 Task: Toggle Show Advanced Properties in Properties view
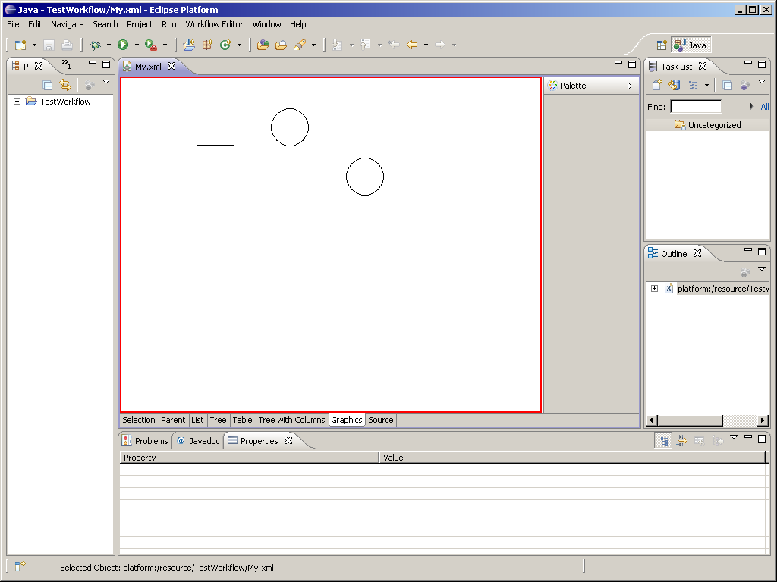point(681,441)
